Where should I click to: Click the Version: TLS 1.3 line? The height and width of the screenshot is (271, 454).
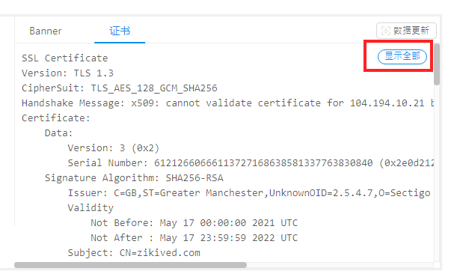coord(67,73)
